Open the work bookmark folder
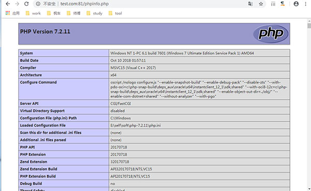Screen dimensions: 311x191 click(x=33, y=13)
